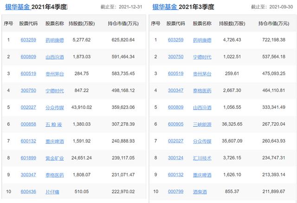Image resolution: width=297 pixels, height=203 pixels.
Task: Open stock code 300347 in 4季度 table
Action: tap(28, 175)
